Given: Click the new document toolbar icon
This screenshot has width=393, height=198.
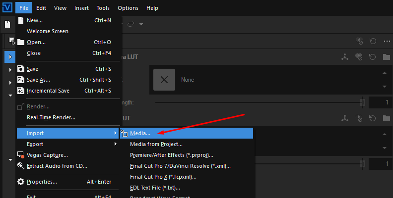Looking at the screenshot, I should pos(7,24).
